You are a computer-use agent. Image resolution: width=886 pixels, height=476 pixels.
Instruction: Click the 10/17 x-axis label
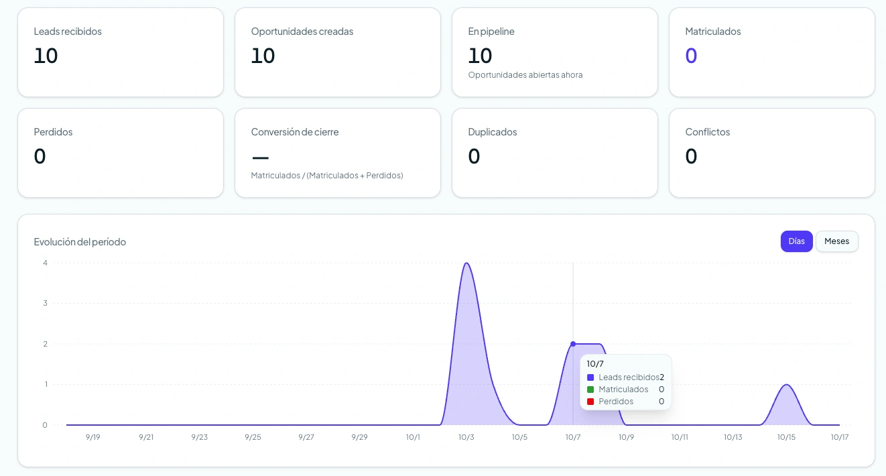(840, 437)
